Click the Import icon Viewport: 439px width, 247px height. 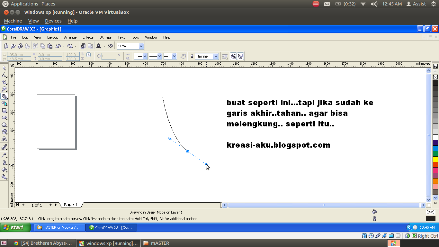pos(83,46)
